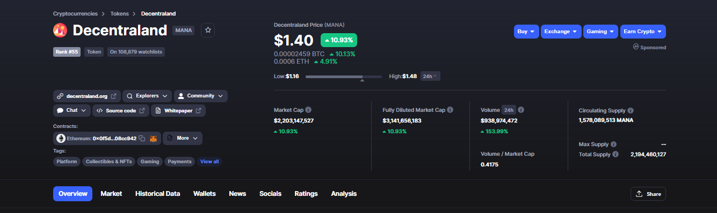Switch to the News tab
Viewport: 717px width, 213px height.
(237, 194)
